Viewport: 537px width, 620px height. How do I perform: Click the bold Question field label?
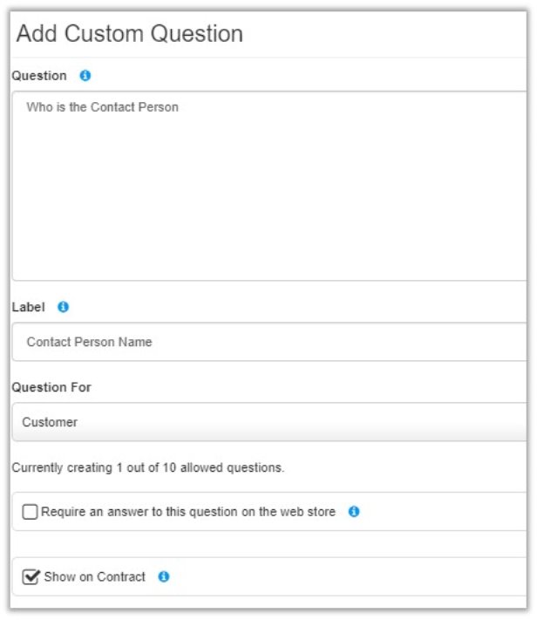click(x=39, y=76)
